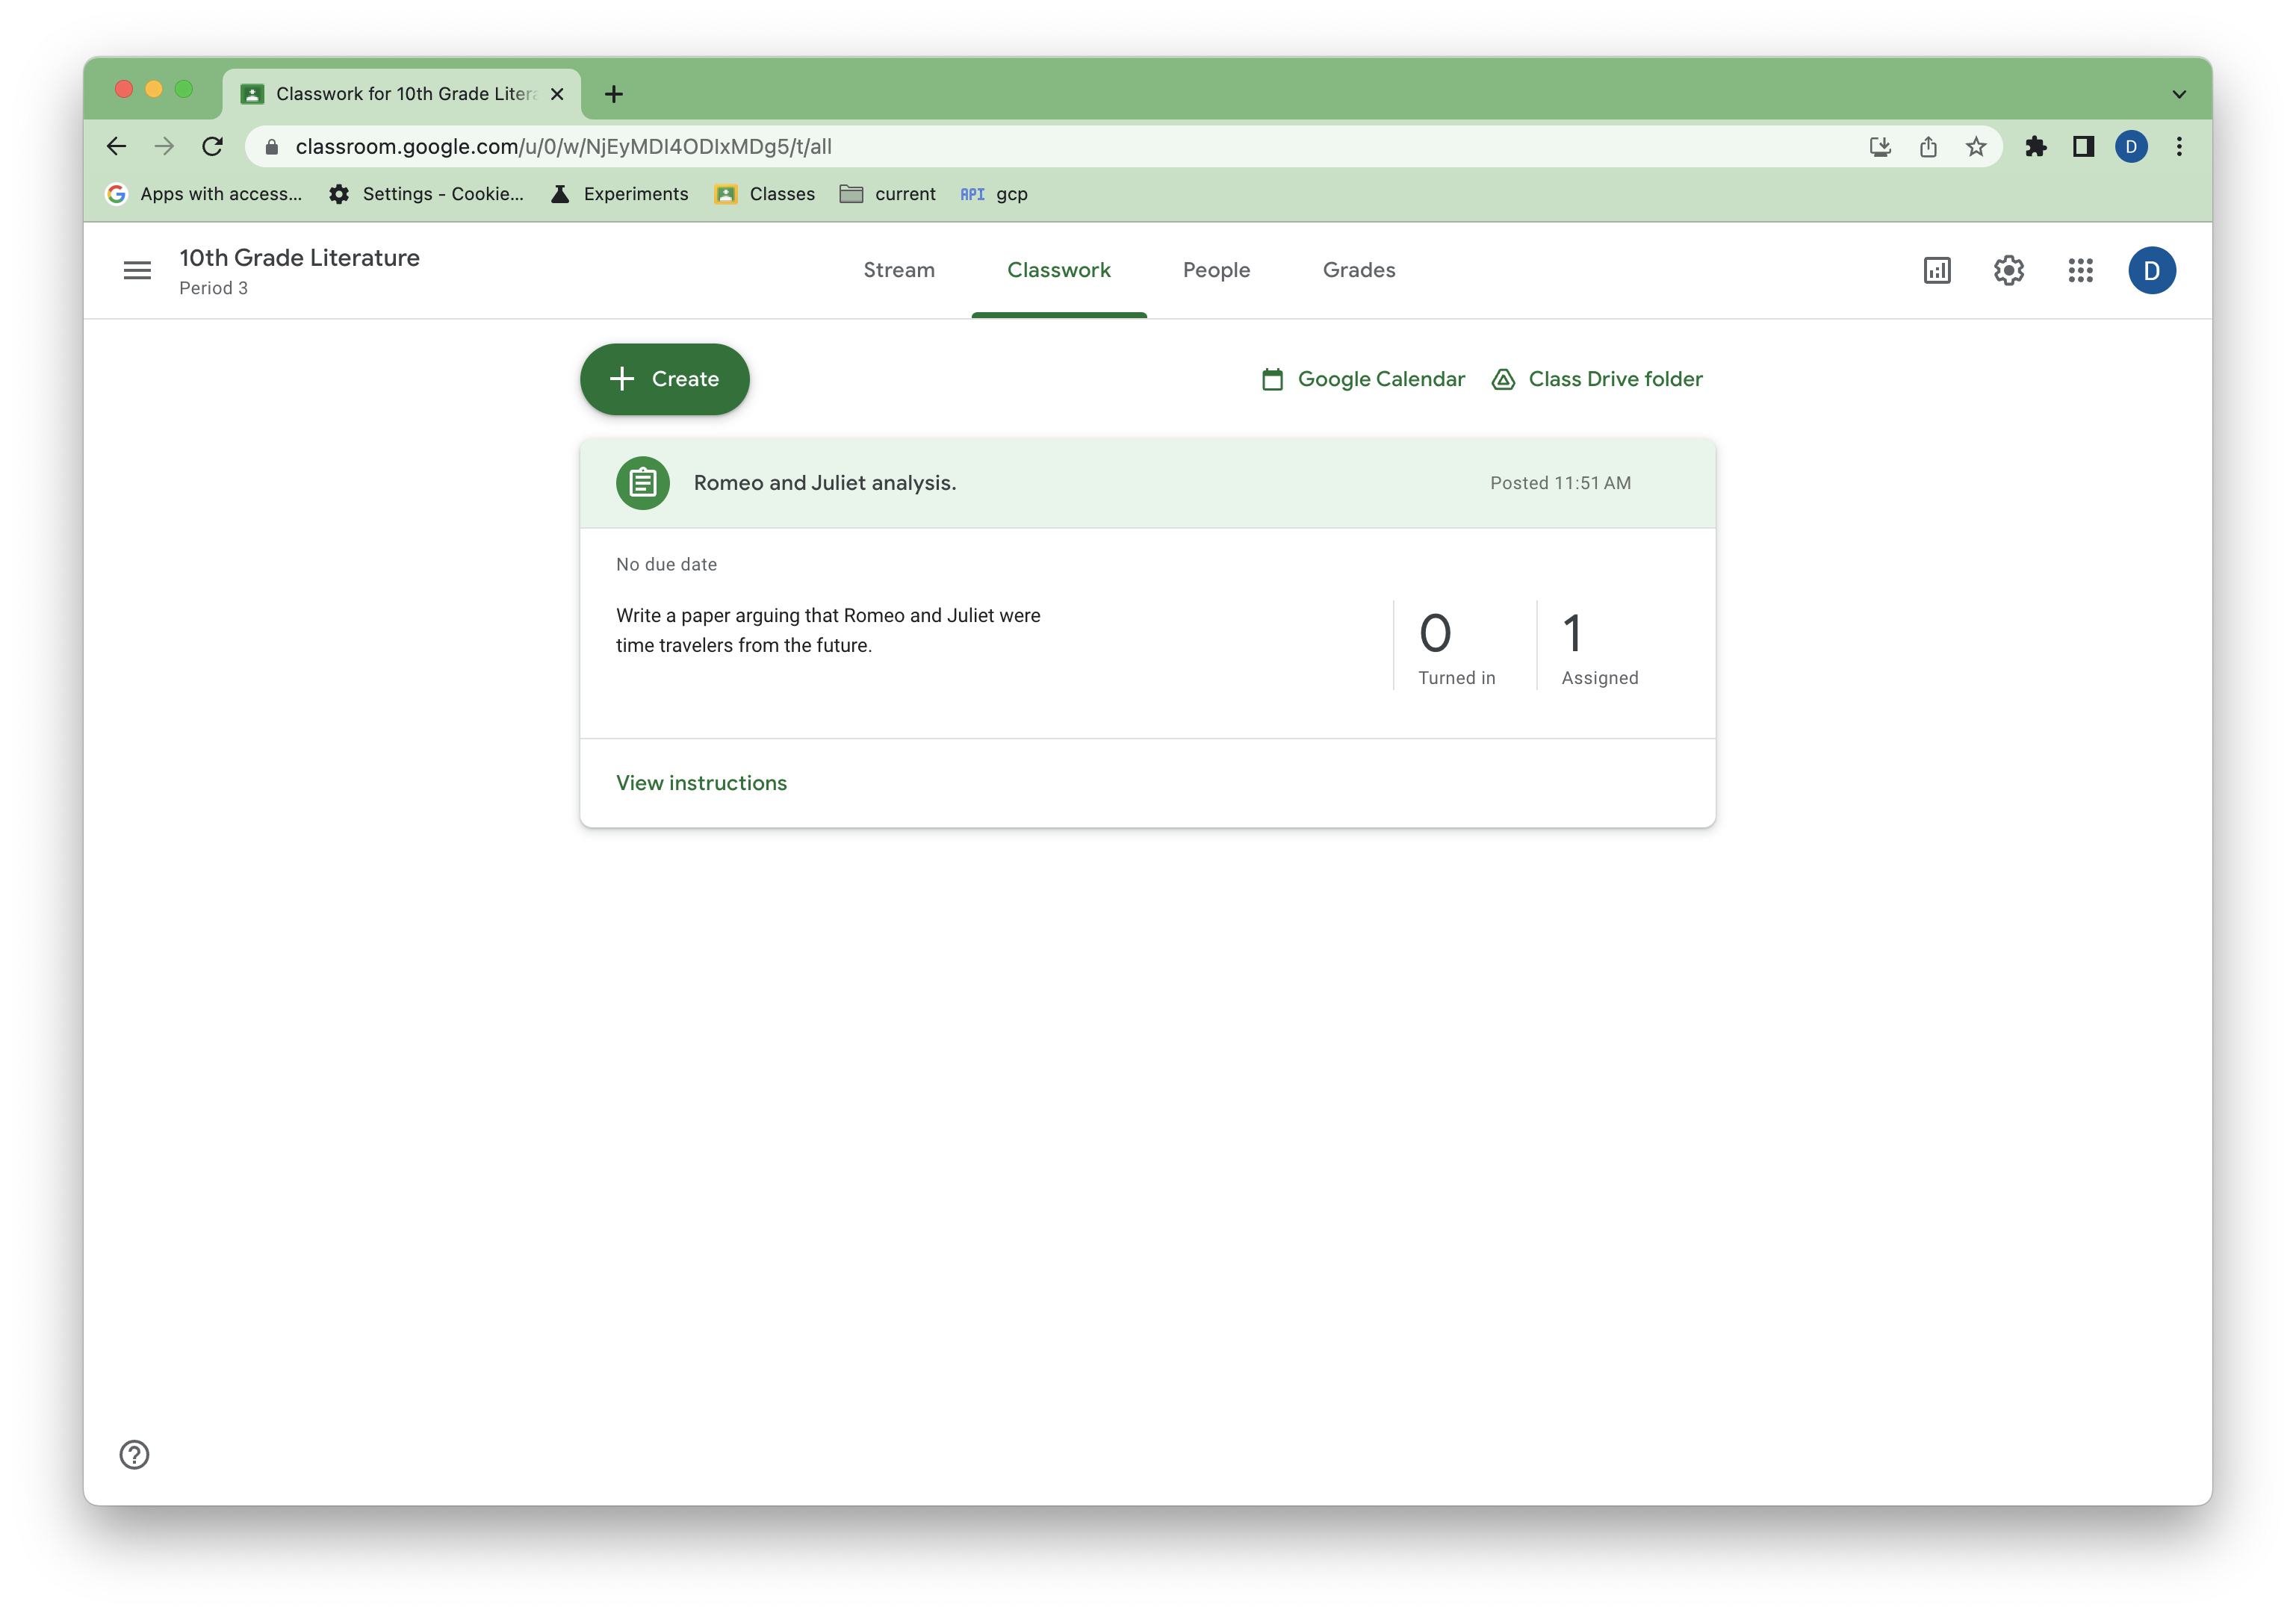Click the user profile avatar icon
Viewport: 2296px width, 1616px height.
(2153, 270)
